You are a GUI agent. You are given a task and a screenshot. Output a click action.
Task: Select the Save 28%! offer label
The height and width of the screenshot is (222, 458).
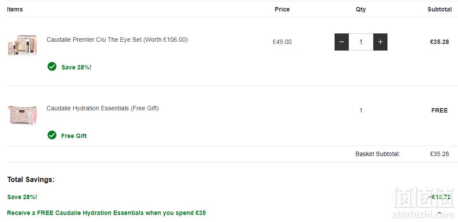tap(76, 67)
